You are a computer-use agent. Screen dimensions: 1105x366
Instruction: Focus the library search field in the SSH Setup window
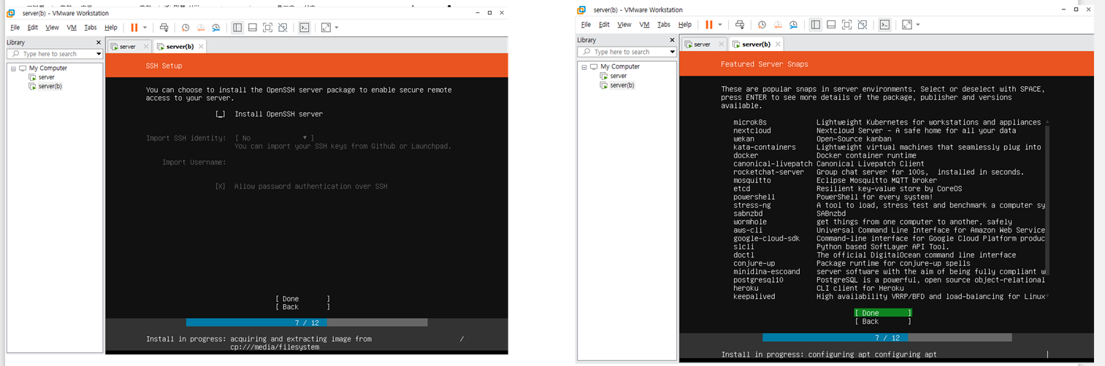pyautogui.click(x=55, y=54)
